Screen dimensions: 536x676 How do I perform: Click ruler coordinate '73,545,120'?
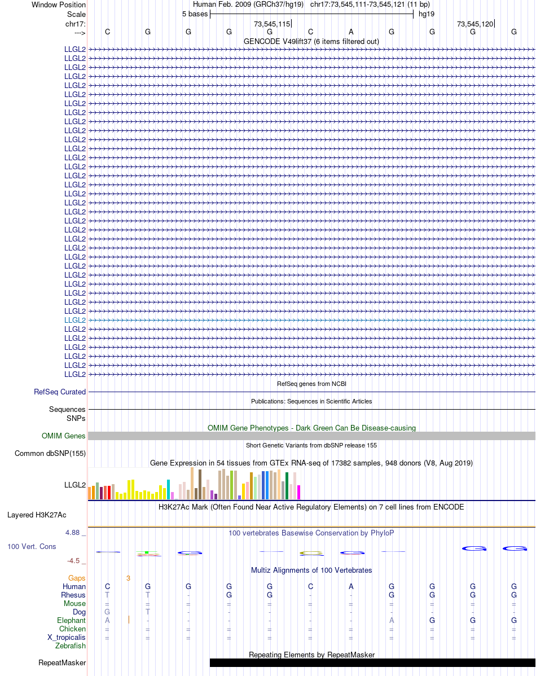click(x=475, y=24)
